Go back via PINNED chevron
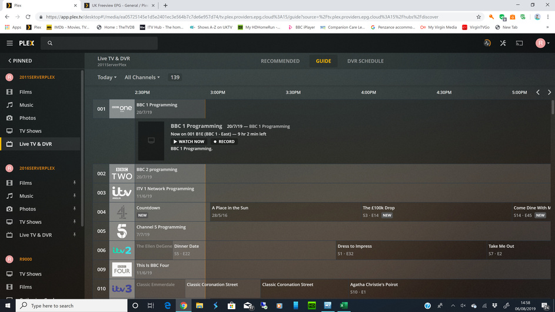The height and width of the screenshot is (312, 555). pos(20,61)
